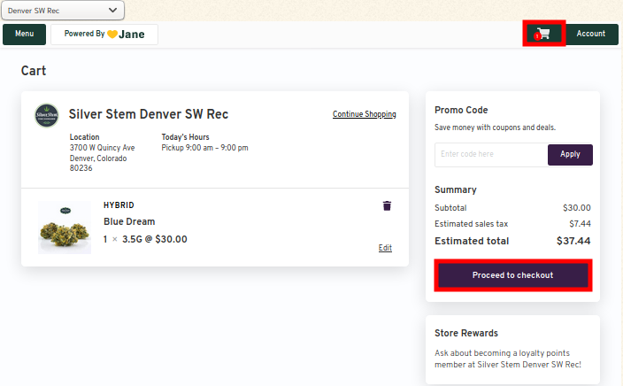623x386 pixels.
Task: Click the Silver Stem store logo
Action: point(47,116)
